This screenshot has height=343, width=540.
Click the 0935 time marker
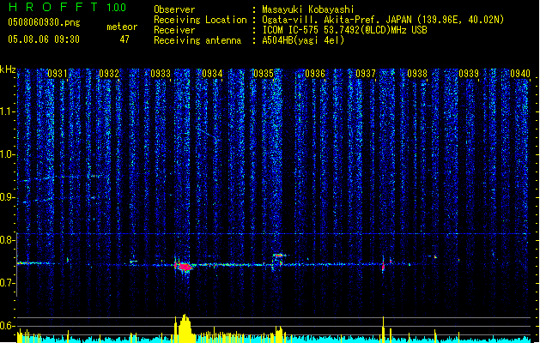[x=263, y=74]
